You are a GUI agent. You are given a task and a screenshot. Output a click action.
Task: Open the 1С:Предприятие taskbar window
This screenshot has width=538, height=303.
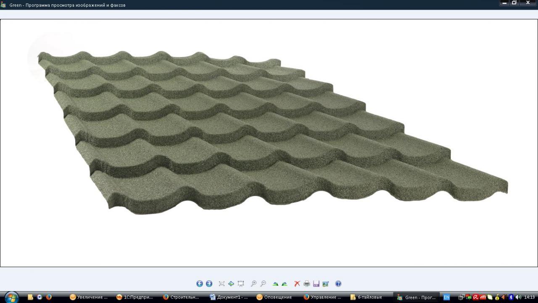point(135,297)
